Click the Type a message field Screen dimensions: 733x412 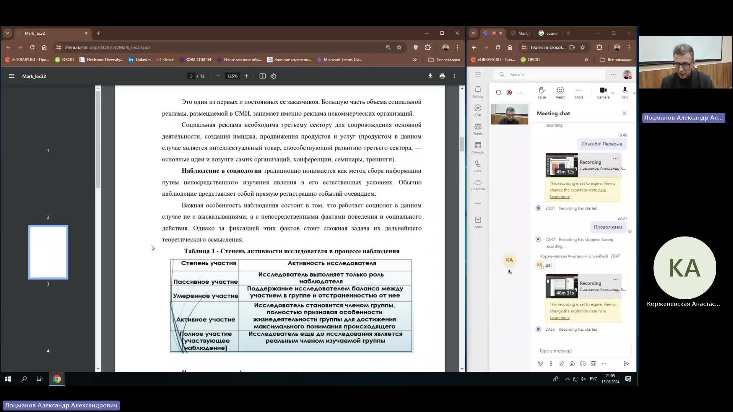point(583,351)
